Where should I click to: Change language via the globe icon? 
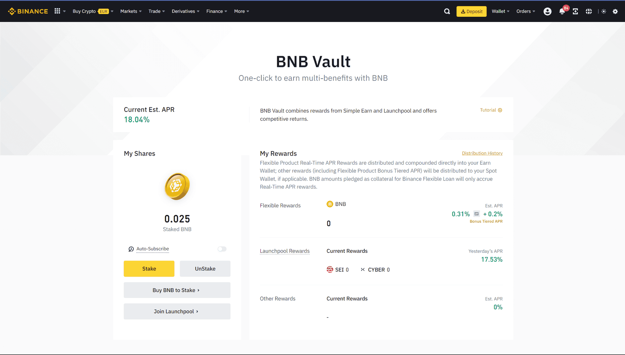(x=589, y=11)
